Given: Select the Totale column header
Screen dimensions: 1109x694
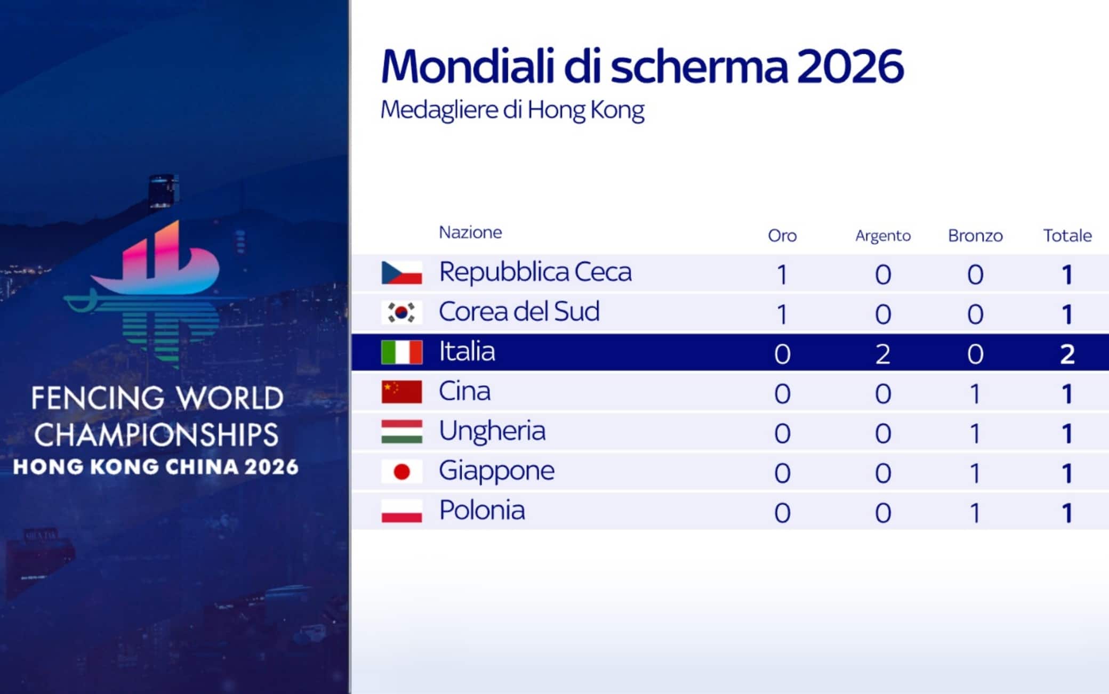Looking at the screenshot, I should (1067, 236).
